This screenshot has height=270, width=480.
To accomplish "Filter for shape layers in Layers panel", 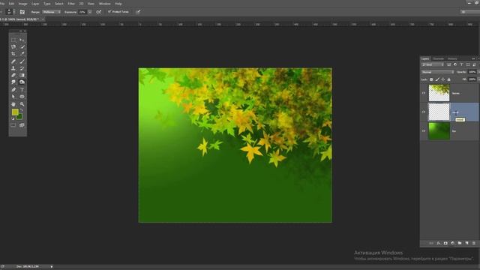I will click(x=468, y=65).
